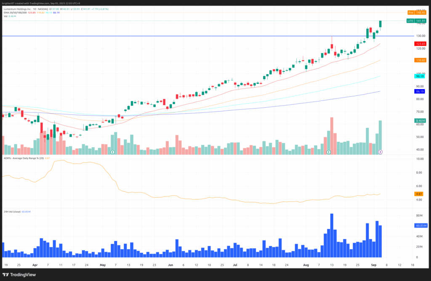This screenshot has width=431, height=281.
Task: Click the orange Pre 148.45 price label
Action: 417,13
